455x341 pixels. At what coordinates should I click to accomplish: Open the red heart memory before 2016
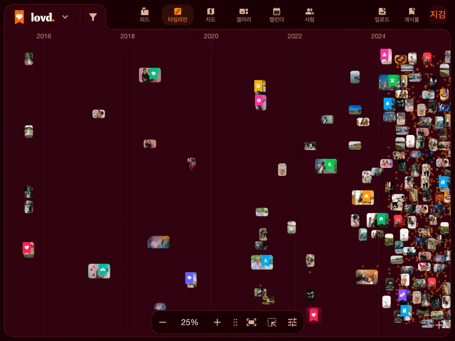coord(28,250)
